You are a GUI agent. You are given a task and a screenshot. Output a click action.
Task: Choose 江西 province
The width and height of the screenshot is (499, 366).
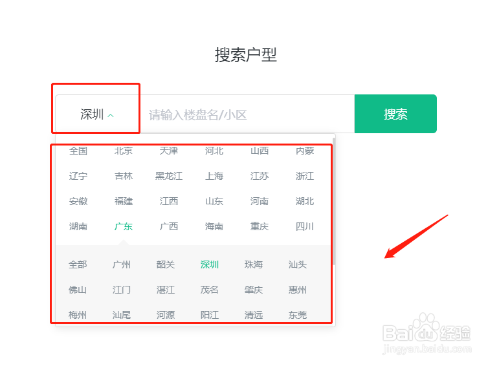pos(169,201)
